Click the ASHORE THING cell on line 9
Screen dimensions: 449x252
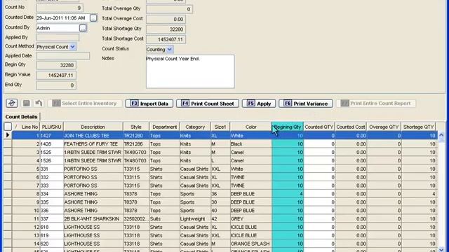[x=93, y=202]
